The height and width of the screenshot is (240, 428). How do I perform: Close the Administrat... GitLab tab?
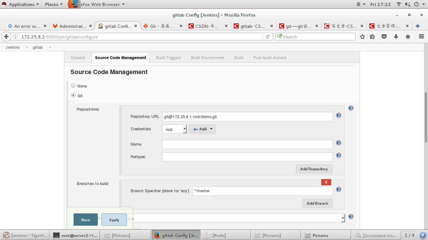click(x=91, y=26)
